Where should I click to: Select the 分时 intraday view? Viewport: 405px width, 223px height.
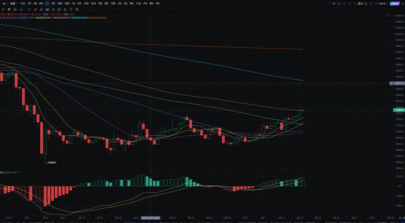(x=67, y=4)
